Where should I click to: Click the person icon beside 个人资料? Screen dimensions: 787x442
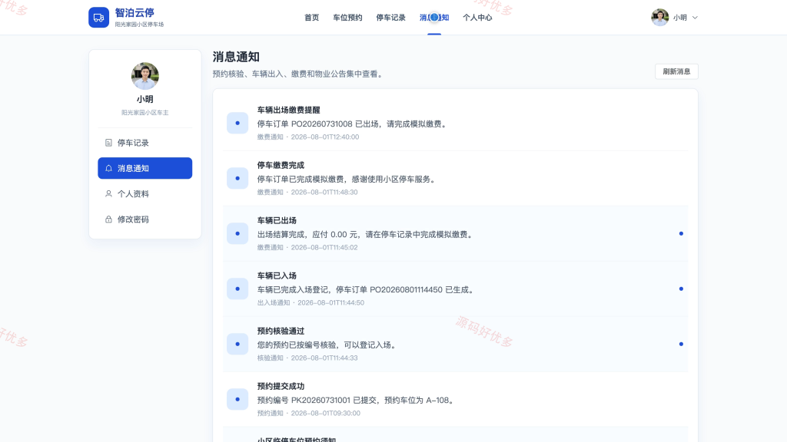[108, 194]
